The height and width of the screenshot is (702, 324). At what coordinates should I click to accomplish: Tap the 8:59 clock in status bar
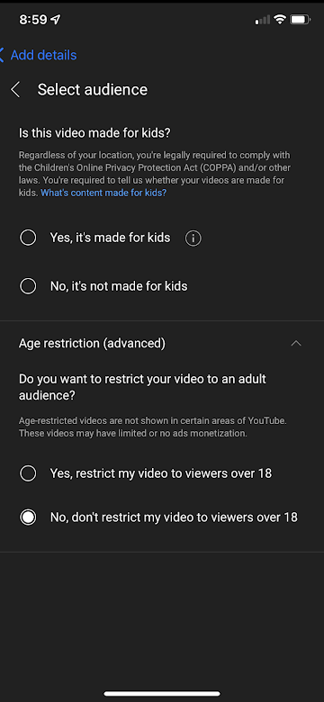[33, 20]
